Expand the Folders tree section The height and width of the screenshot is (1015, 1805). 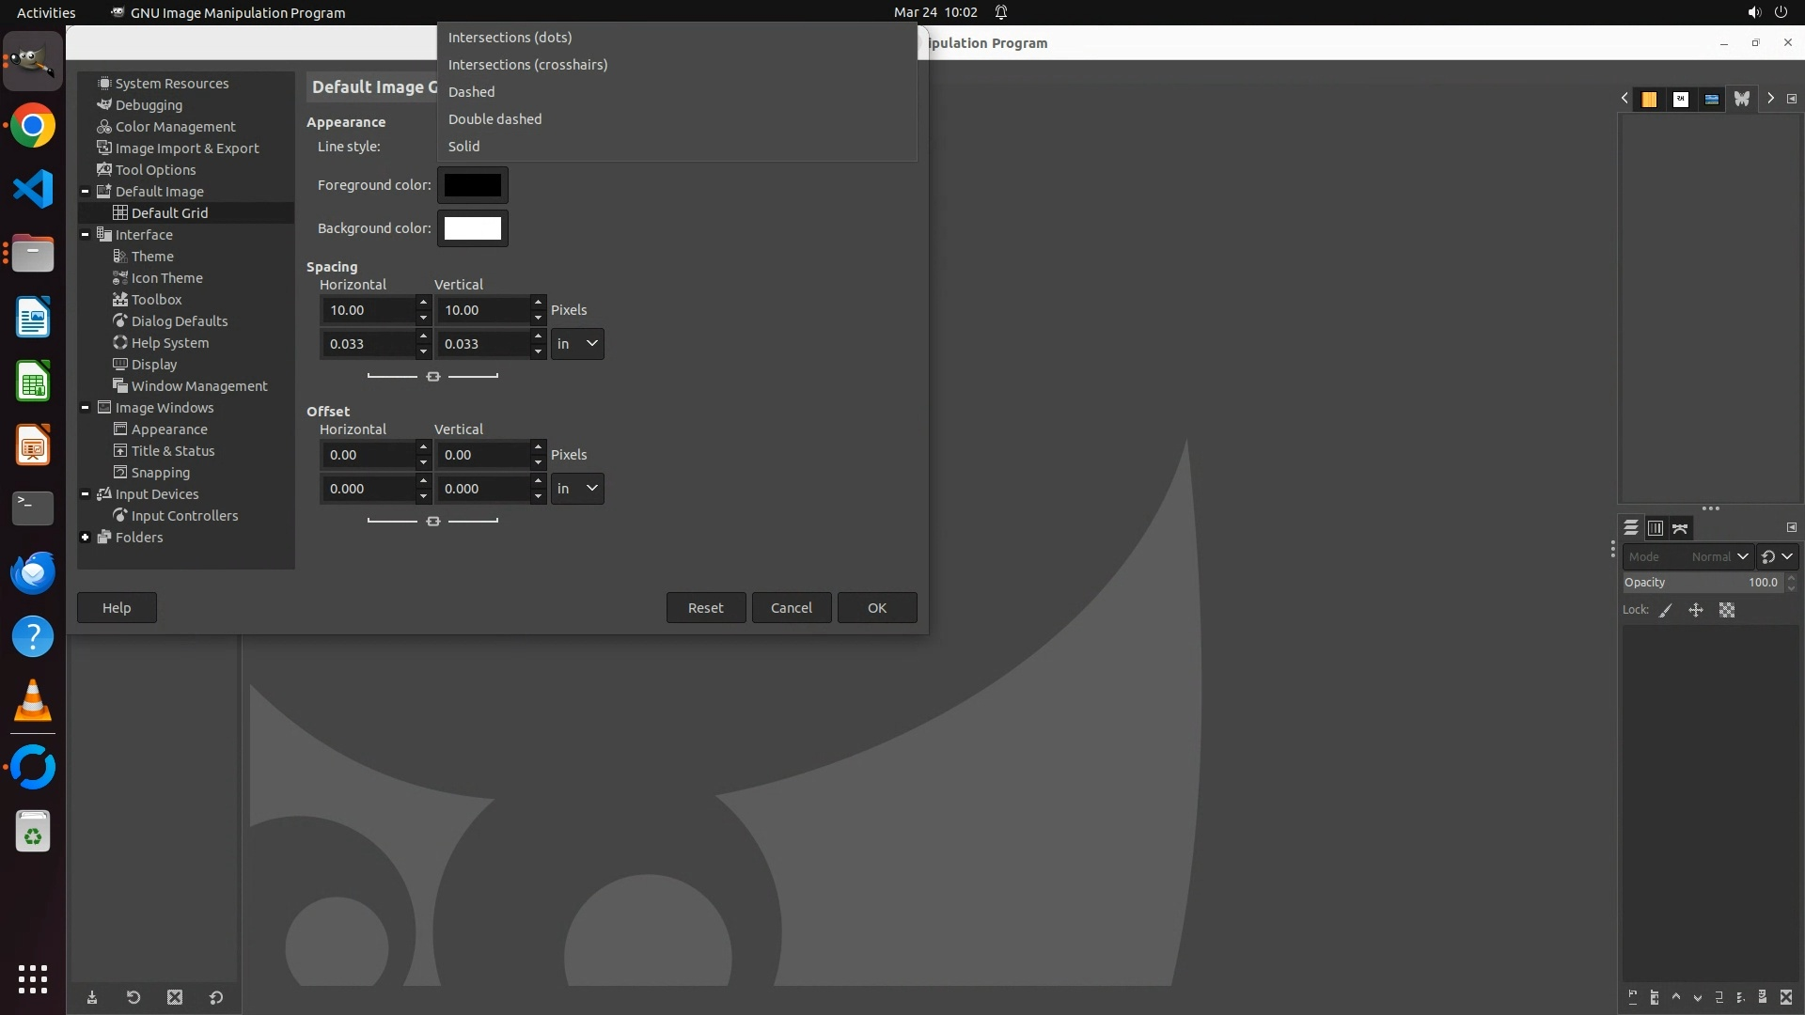[85, 538]
